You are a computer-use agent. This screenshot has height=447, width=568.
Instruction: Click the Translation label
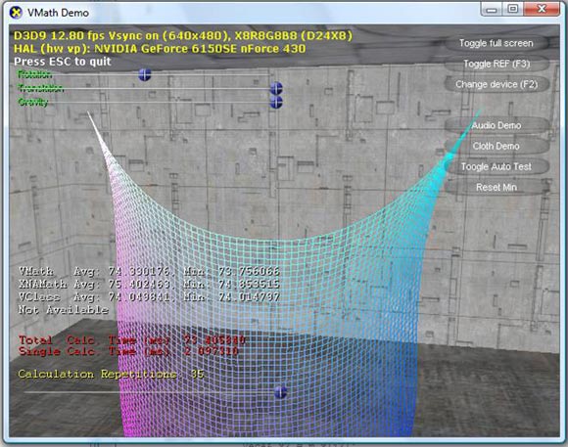[x=41, y=88]
